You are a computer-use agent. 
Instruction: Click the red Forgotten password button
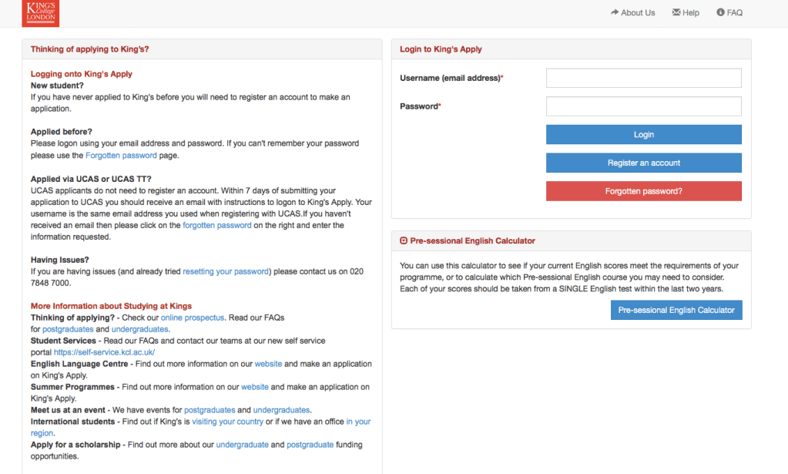643,191
